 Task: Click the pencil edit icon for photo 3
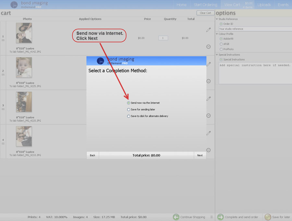pos(209,99)
